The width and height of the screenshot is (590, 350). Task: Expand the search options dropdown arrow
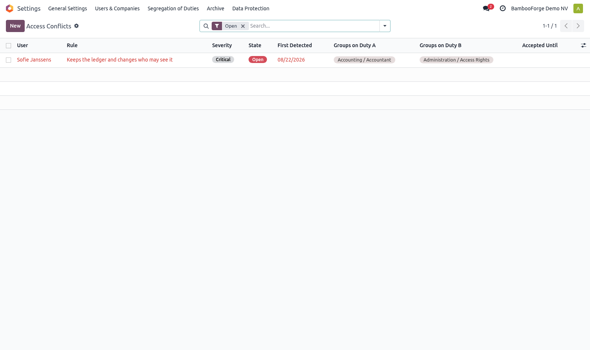click(385, 26)
